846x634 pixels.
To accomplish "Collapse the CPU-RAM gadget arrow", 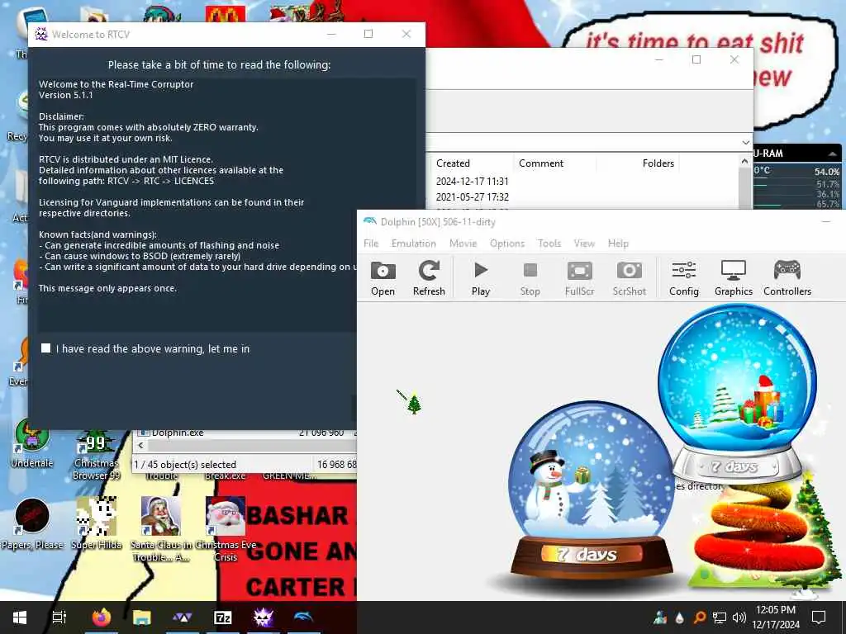I will click(x=833, y=154).
